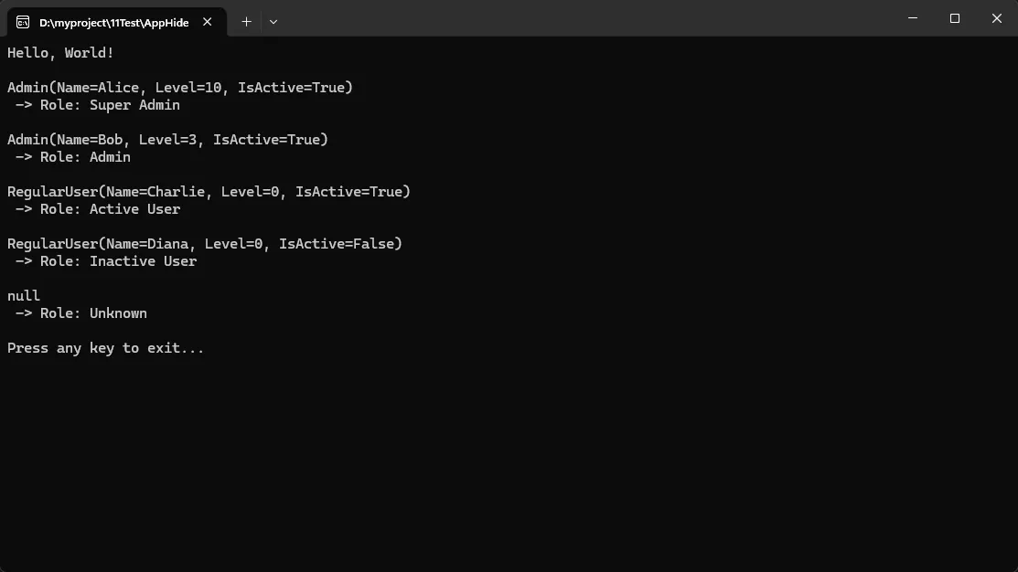Click the RegularUser Name=Diana line
The height and width of the screenshot is (572, 1018).
204,244
